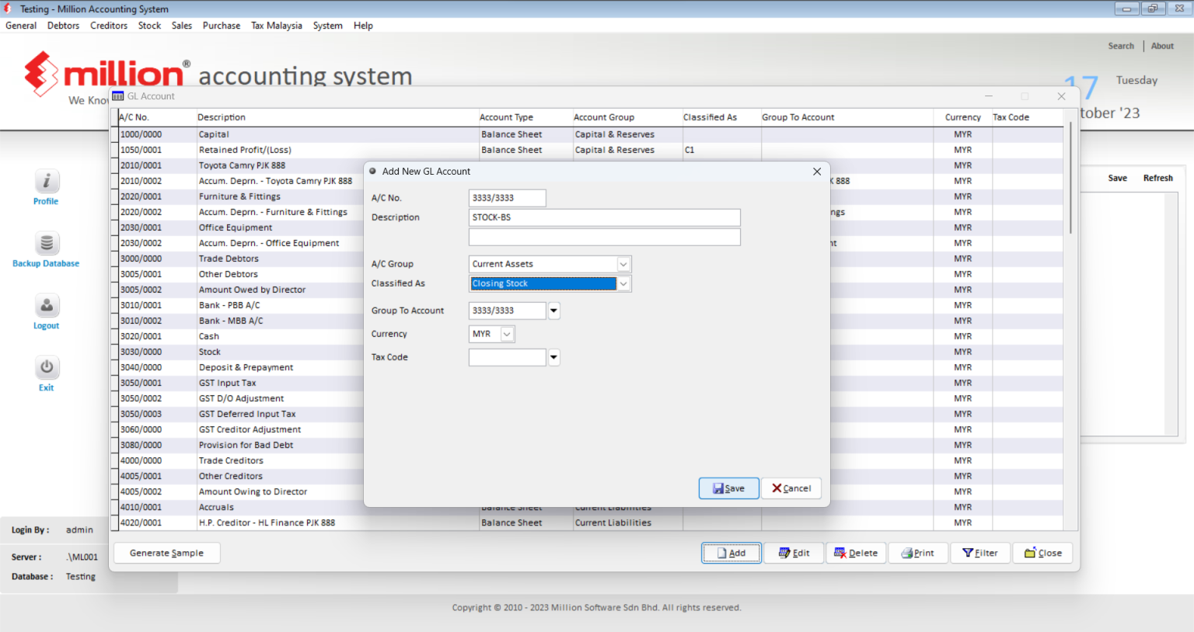Click the Million logo icon
Image resolution: width=1194 pixels, height=632 pixels.
41,74
